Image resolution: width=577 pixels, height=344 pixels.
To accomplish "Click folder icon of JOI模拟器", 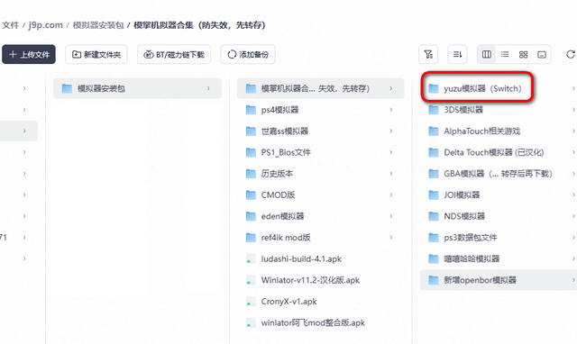I will [434, 195].
